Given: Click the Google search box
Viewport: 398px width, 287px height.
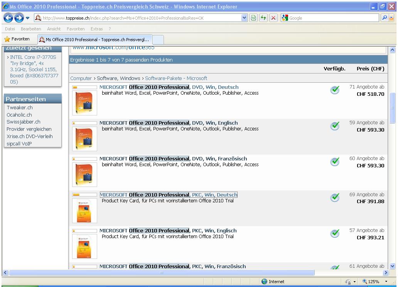Looking at the screenshot, I should (x=330, y=18).
